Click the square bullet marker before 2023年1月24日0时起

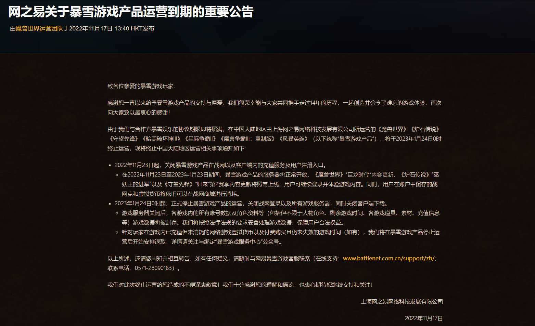pyautogui.click(x=110, y=204)
